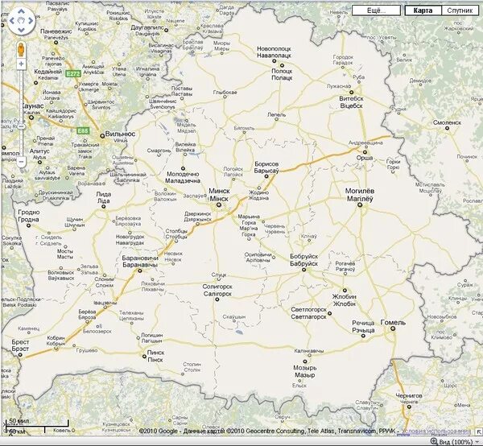
Task: Pan the map down with the arrow
Action: (21, 30)
